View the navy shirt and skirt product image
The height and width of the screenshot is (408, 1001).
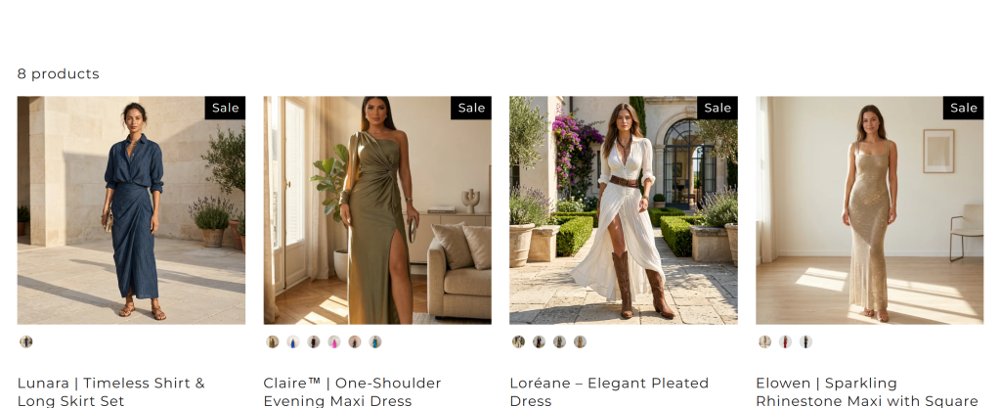tap(131, 210)
